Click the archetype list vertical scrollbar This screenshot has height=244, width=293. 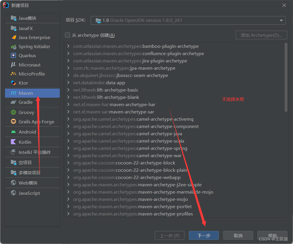[286, 77]
